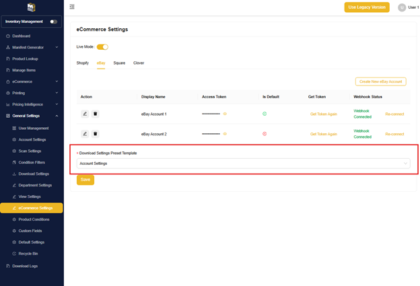Collapse the General Settings menu
420x286 pixels.
(57, 116)
